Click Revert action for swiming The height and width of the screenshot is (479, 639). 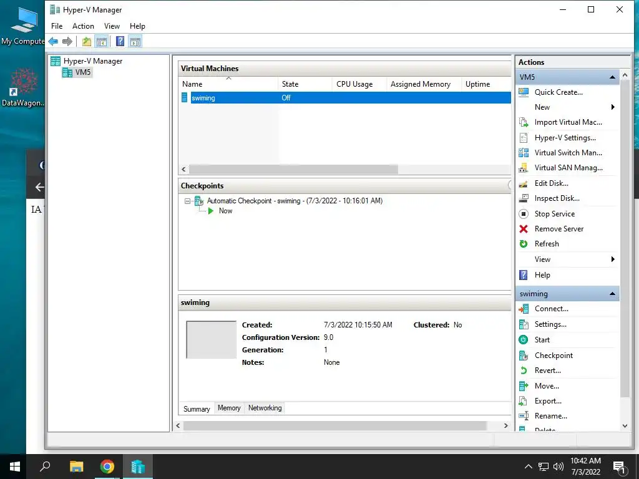547,370
